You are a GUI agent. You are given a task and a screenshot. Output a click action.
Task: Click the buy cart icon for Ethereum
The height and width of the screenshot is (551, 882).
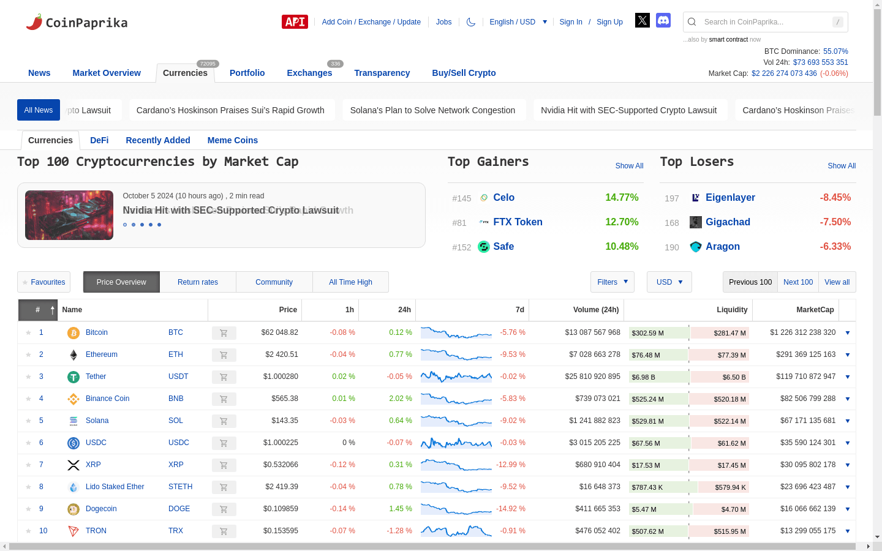click(224, 355)
